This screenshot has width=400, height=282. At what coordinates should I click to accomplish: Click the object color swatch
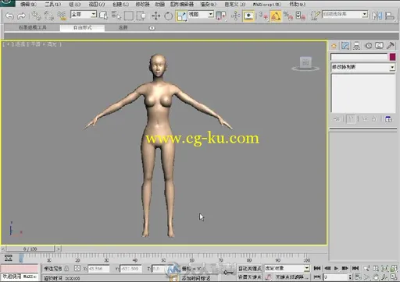(392, 57)
